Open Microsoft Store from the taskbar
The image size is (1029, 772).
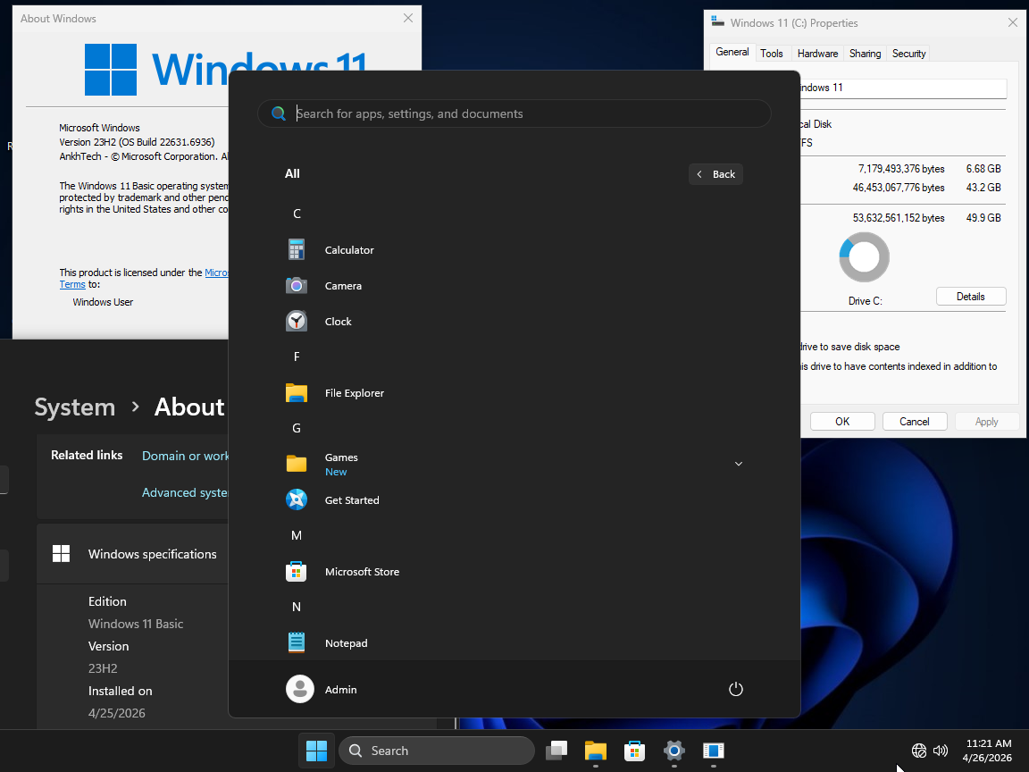click(x=634, y=751)
